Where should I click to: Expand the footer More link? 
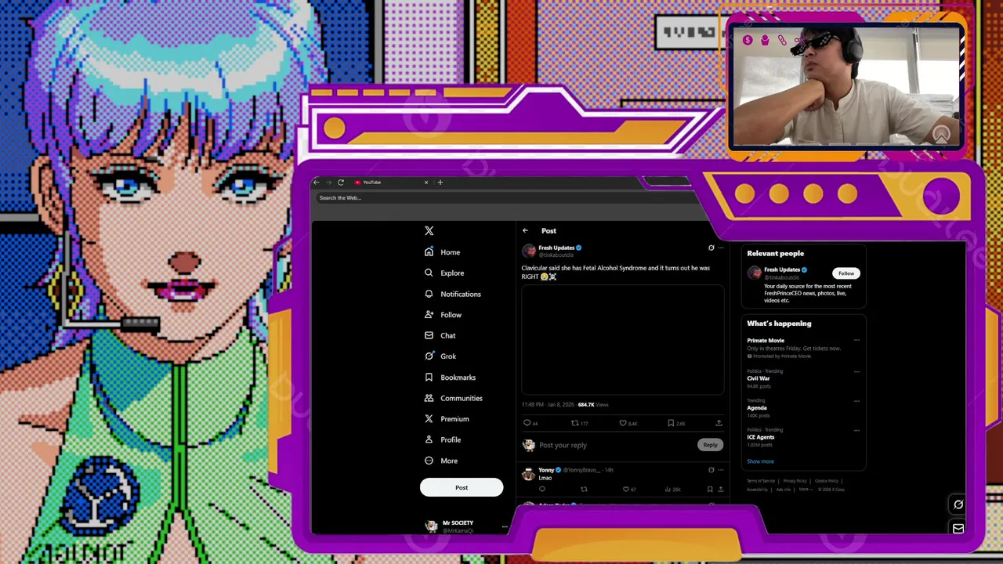click(x=805, y=490)
